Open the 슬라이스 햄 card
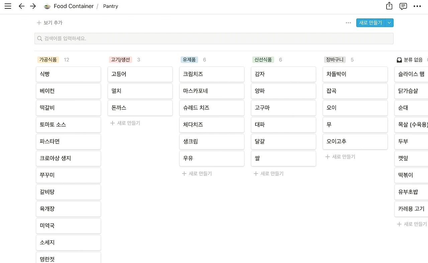The image size is (428, 263). tap(411, 74)
